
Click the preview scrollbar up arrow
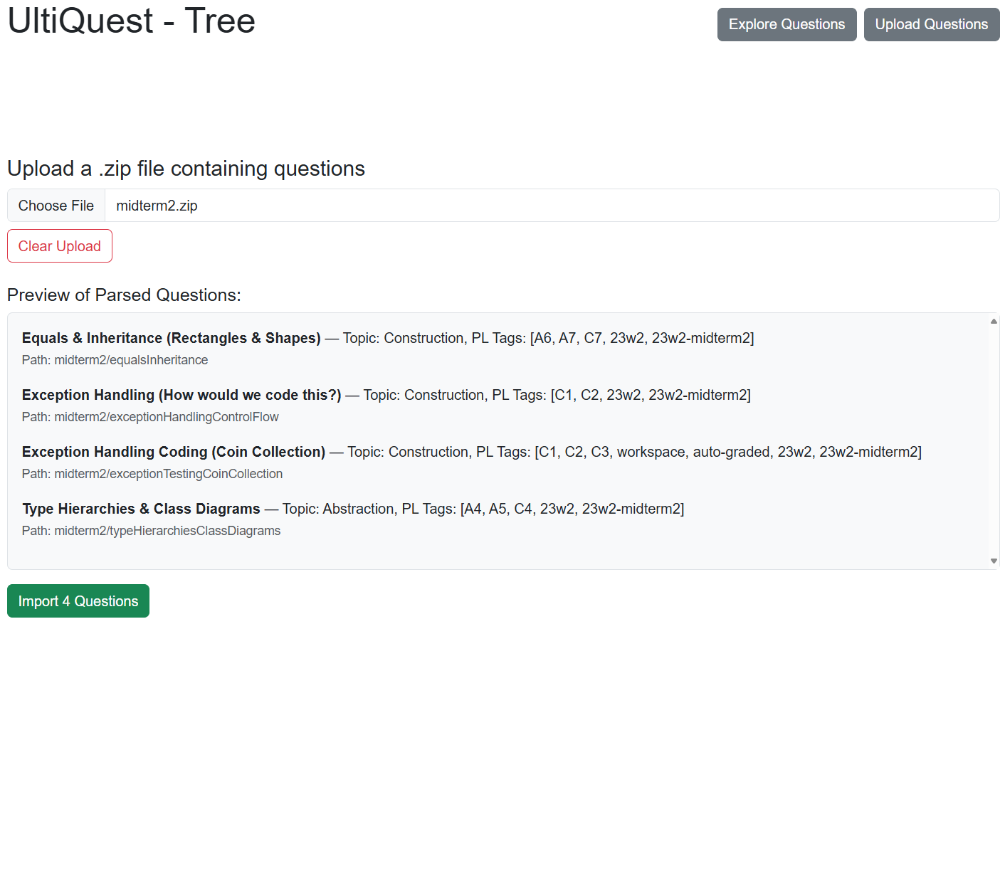(994, 322)
